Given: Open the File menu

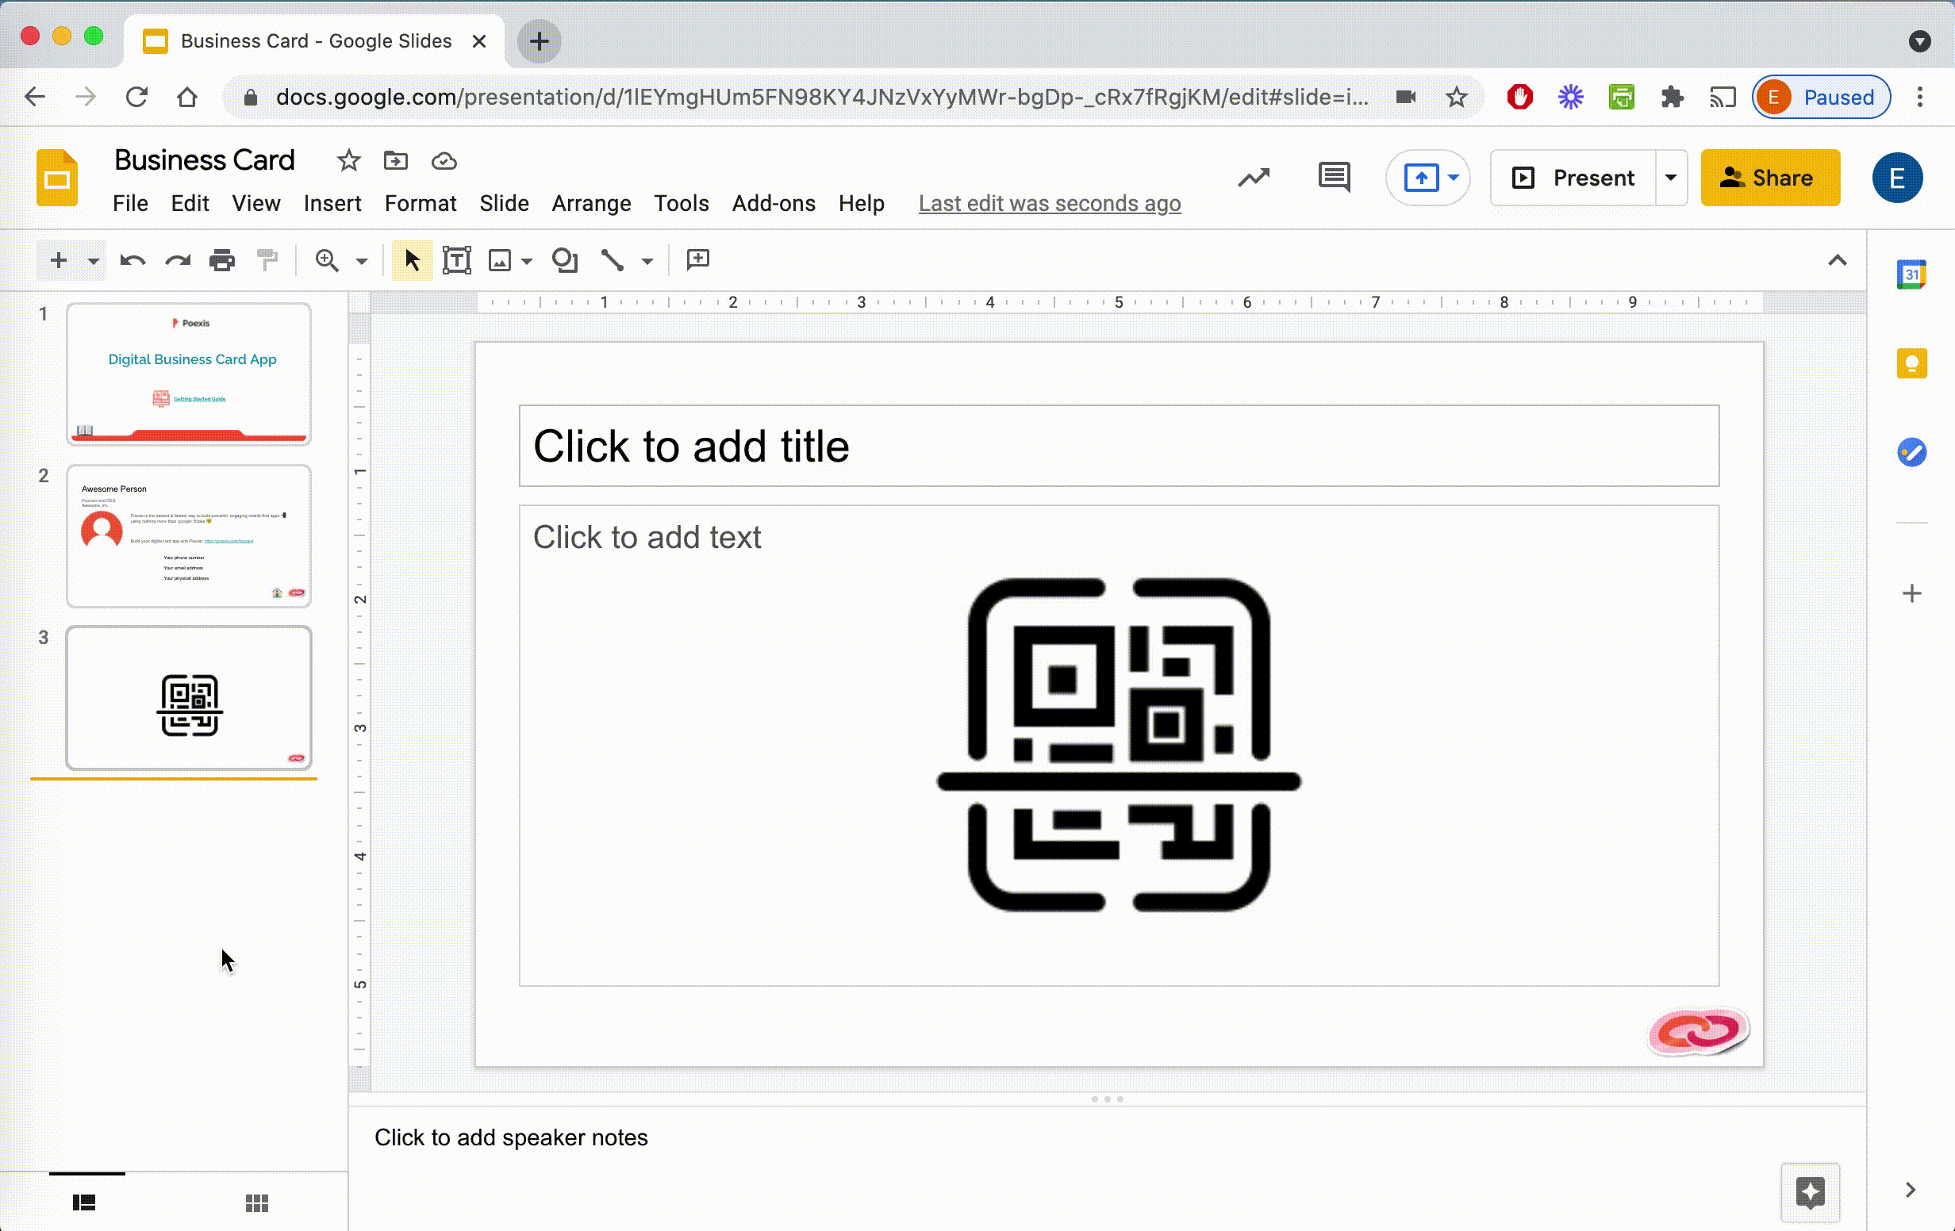Looking at the screenshot, I should [x=130, y=203].
